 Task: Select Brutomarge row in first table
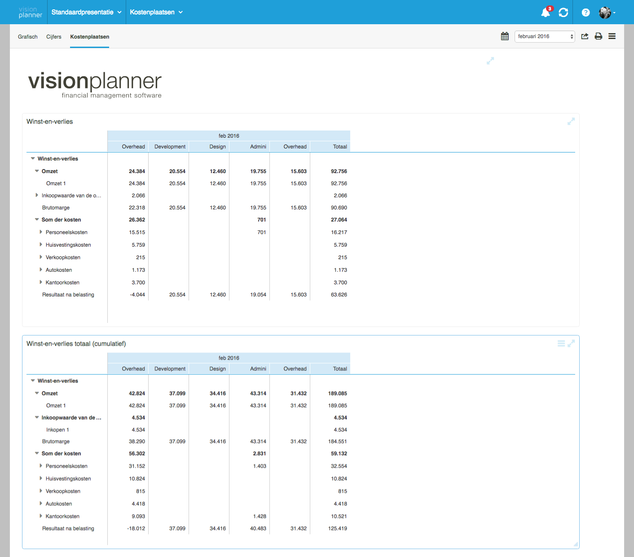(56, 208)
